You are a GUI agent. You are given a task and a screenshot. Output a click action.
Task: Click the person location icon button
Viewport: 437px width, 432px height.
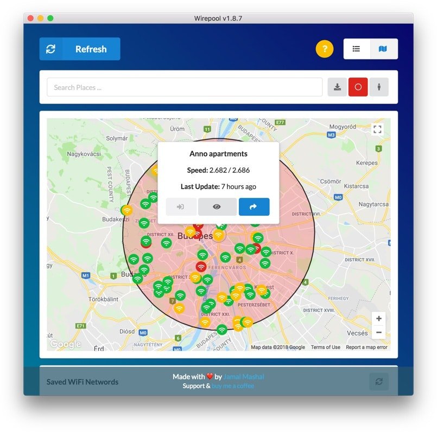pyautogui.click(x=379, y=87)
